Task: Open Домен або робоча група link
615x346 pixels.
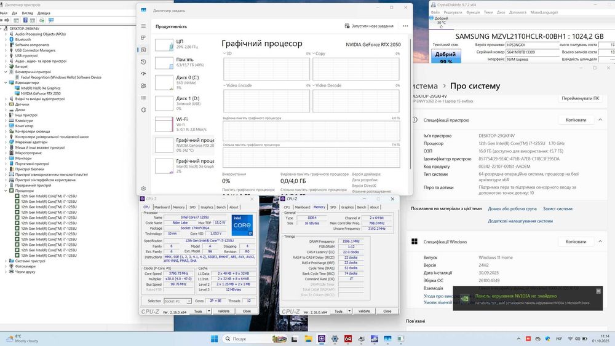Action: pos(512,209)
